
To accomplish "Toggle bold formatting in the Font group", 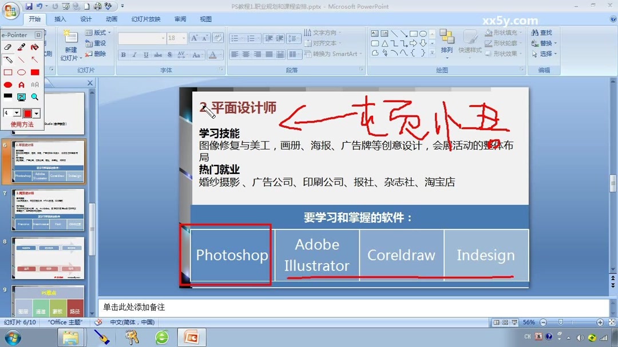I will [x=123, y=55].
